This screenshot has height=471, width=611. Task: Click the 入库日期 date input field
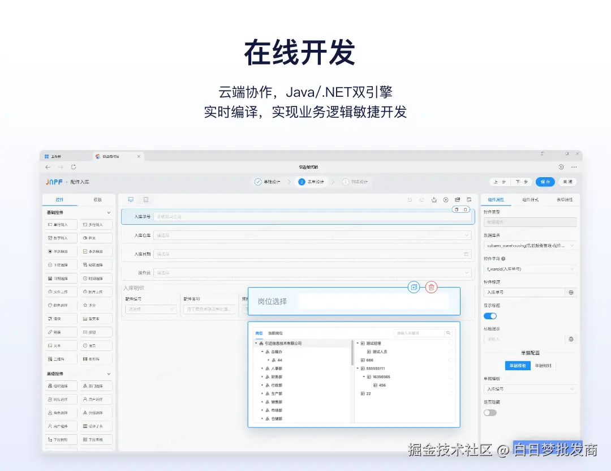tap(312, 254)
